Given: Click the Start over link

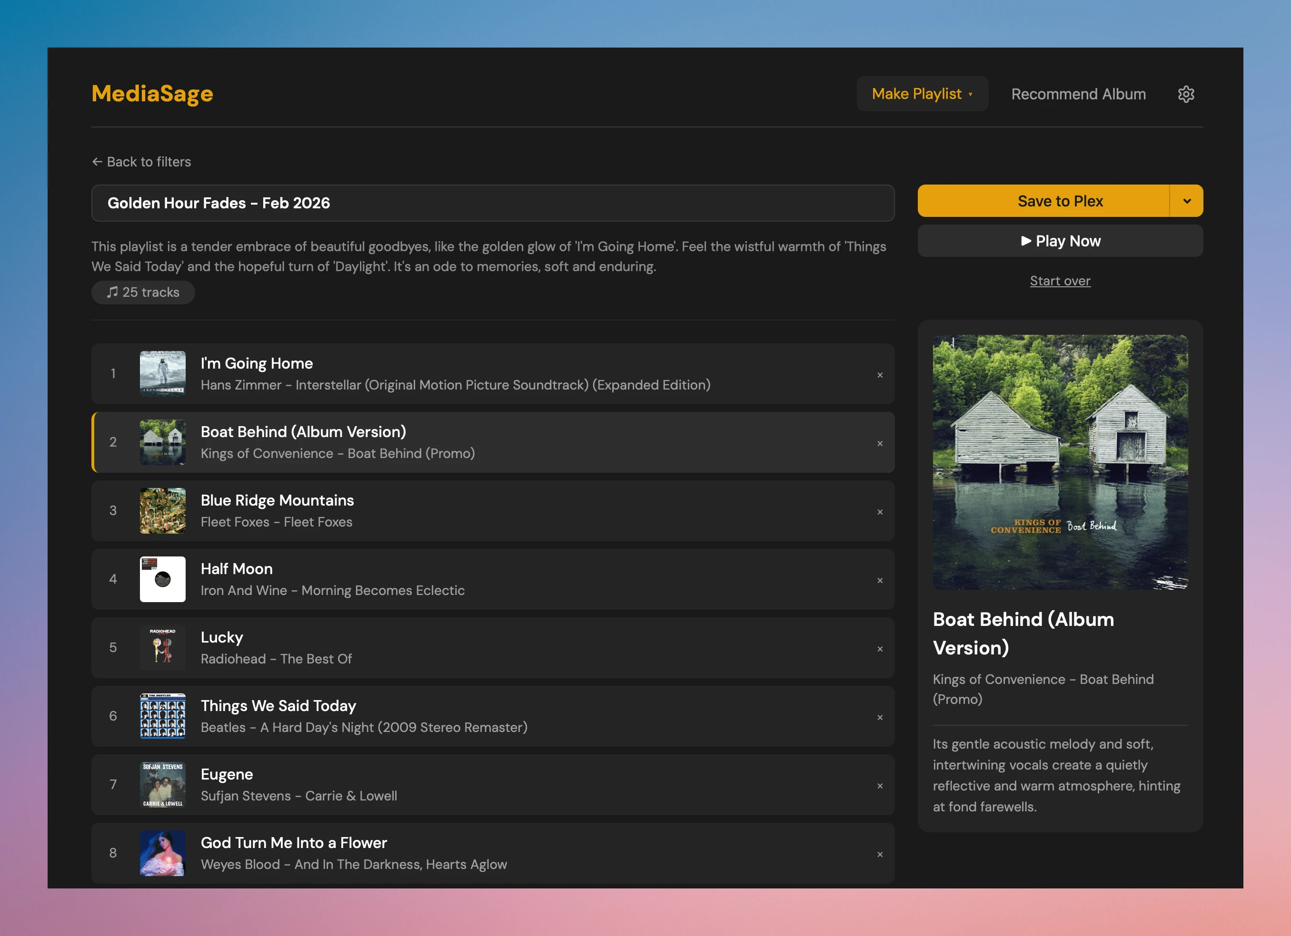Looking at the screenshot, I should coord(1060,281).
